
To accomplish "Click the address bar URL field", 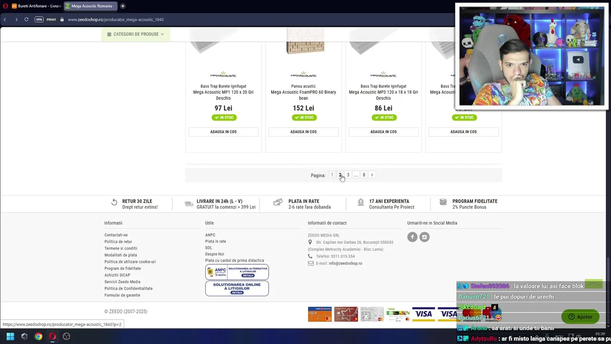I will point(116,20).
